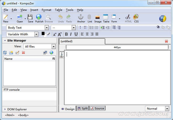Close the untitled tab with red X
The image size is (173, 120).
[x=166, y=41]
